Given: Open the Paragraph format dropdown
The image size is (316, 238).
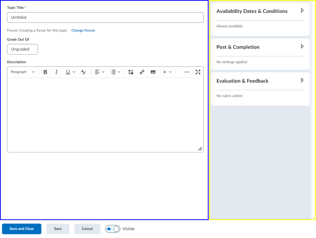Looking at the screenshot, I should pyautogui.click(x=23, y=72).
